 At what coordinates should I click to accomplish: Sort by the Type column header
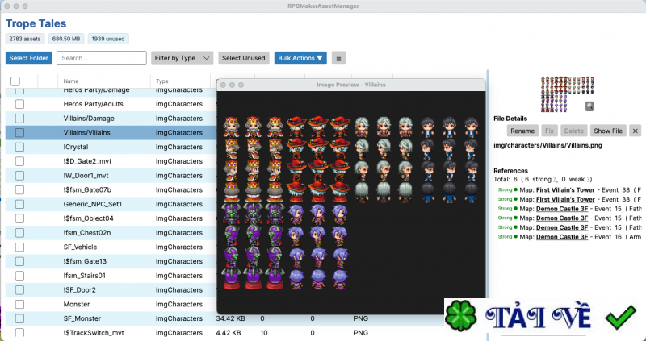coord(162,81)
